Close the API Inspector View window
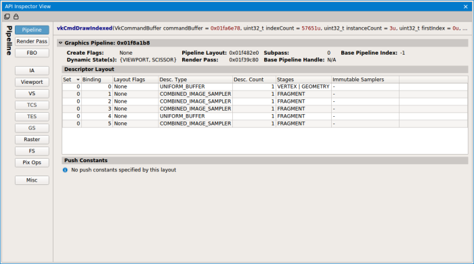This screenshot has width=474, height=264. (466, 7)
